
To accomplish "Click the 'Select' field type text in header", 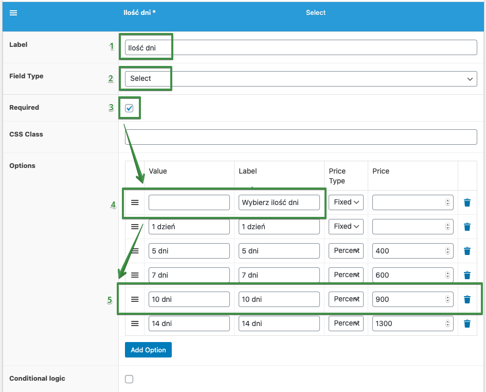I will pyautogui.click(x=316, y=13).
